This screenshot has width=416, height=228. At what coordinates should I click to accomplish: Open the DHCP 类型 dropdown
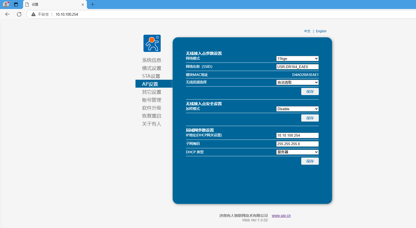[x=297, y=152]
